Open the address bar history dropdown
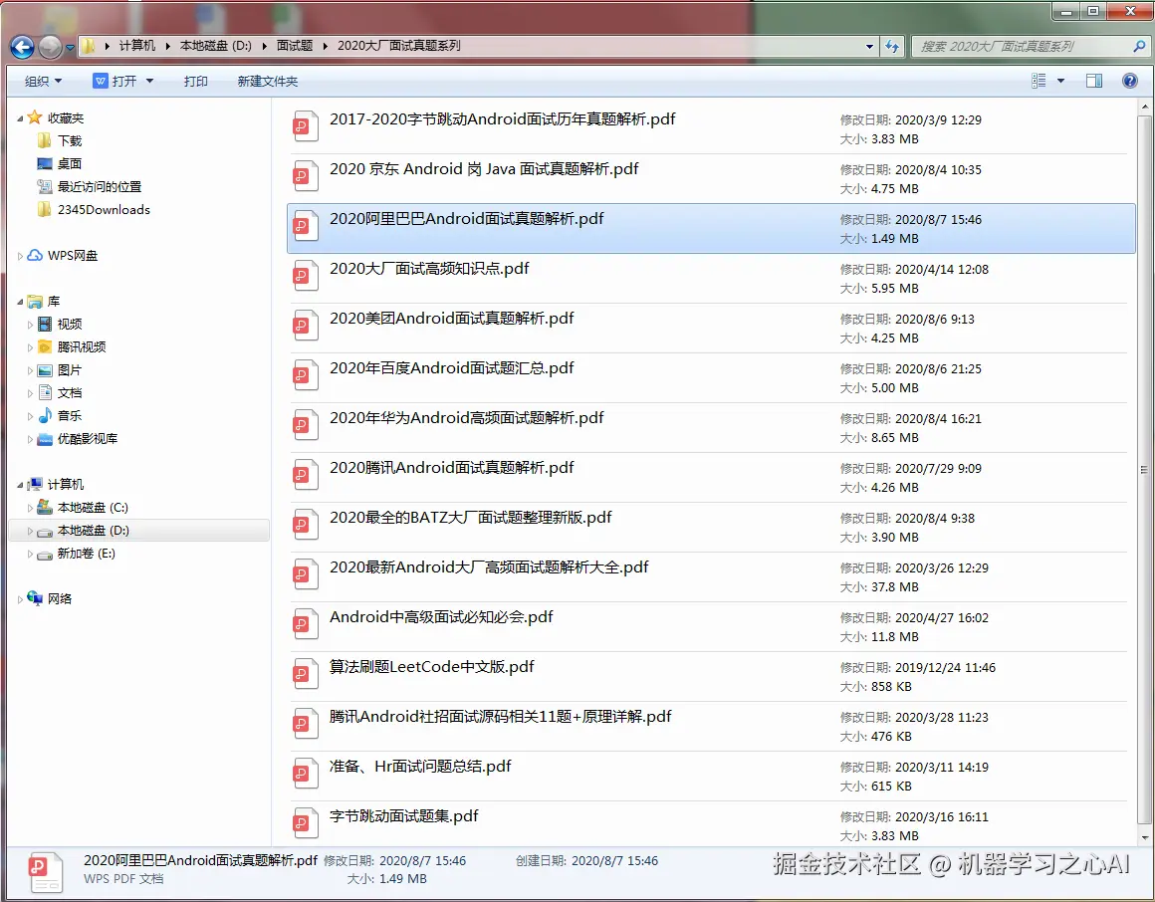Screen dimensions: 1155x902 [870, 47]
